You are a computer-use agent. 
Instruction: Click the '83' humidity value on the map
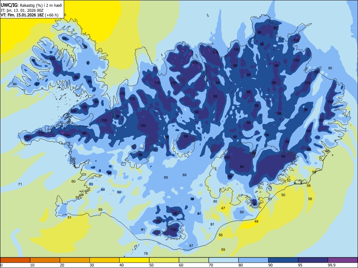[91, 184]
